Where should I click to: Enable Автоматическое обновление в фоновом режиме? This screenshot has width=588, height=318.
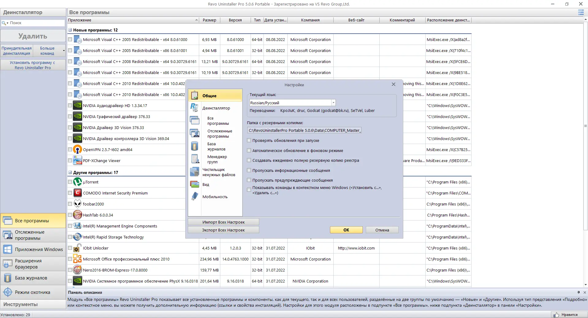coord(249,150)
